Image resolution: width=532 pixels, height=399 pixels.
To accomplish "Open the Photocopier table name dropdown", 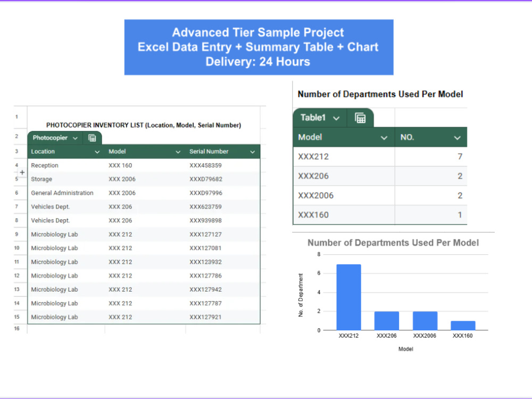I will point(76,138).
